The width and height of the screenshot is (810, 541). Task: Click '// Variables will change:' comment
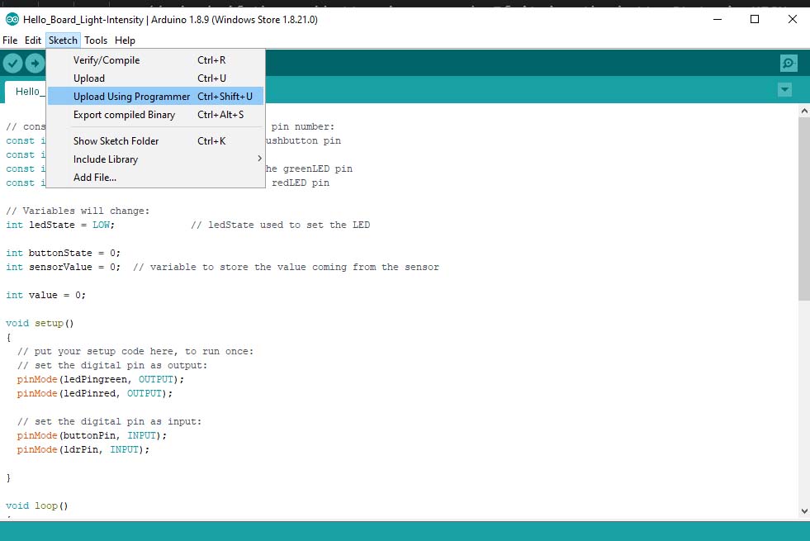(78, 211)
